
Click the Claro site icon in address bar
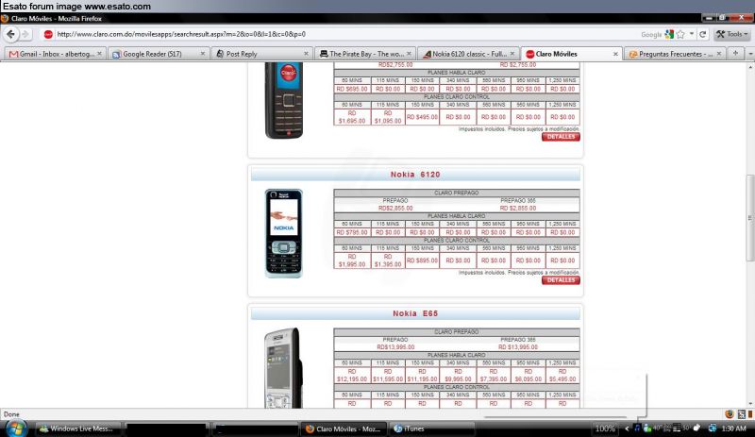[x=48, y=34]
